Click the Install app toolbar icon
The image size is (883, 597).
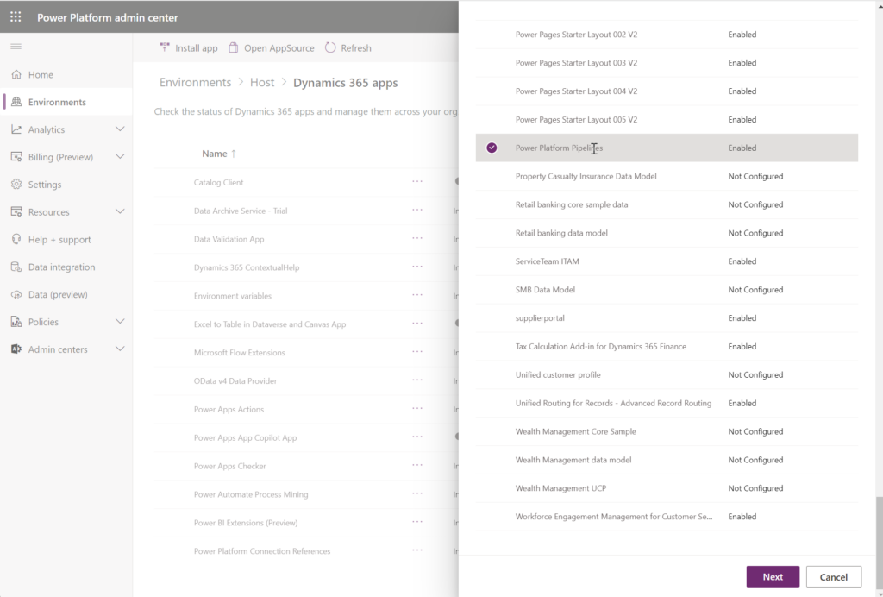pos(165,47)
